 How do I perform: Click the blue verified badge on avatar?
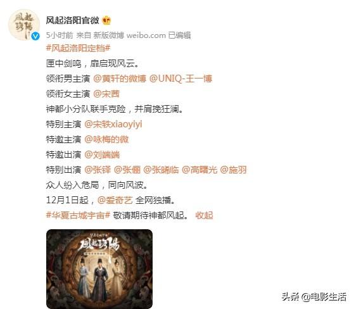coord(35,36)
